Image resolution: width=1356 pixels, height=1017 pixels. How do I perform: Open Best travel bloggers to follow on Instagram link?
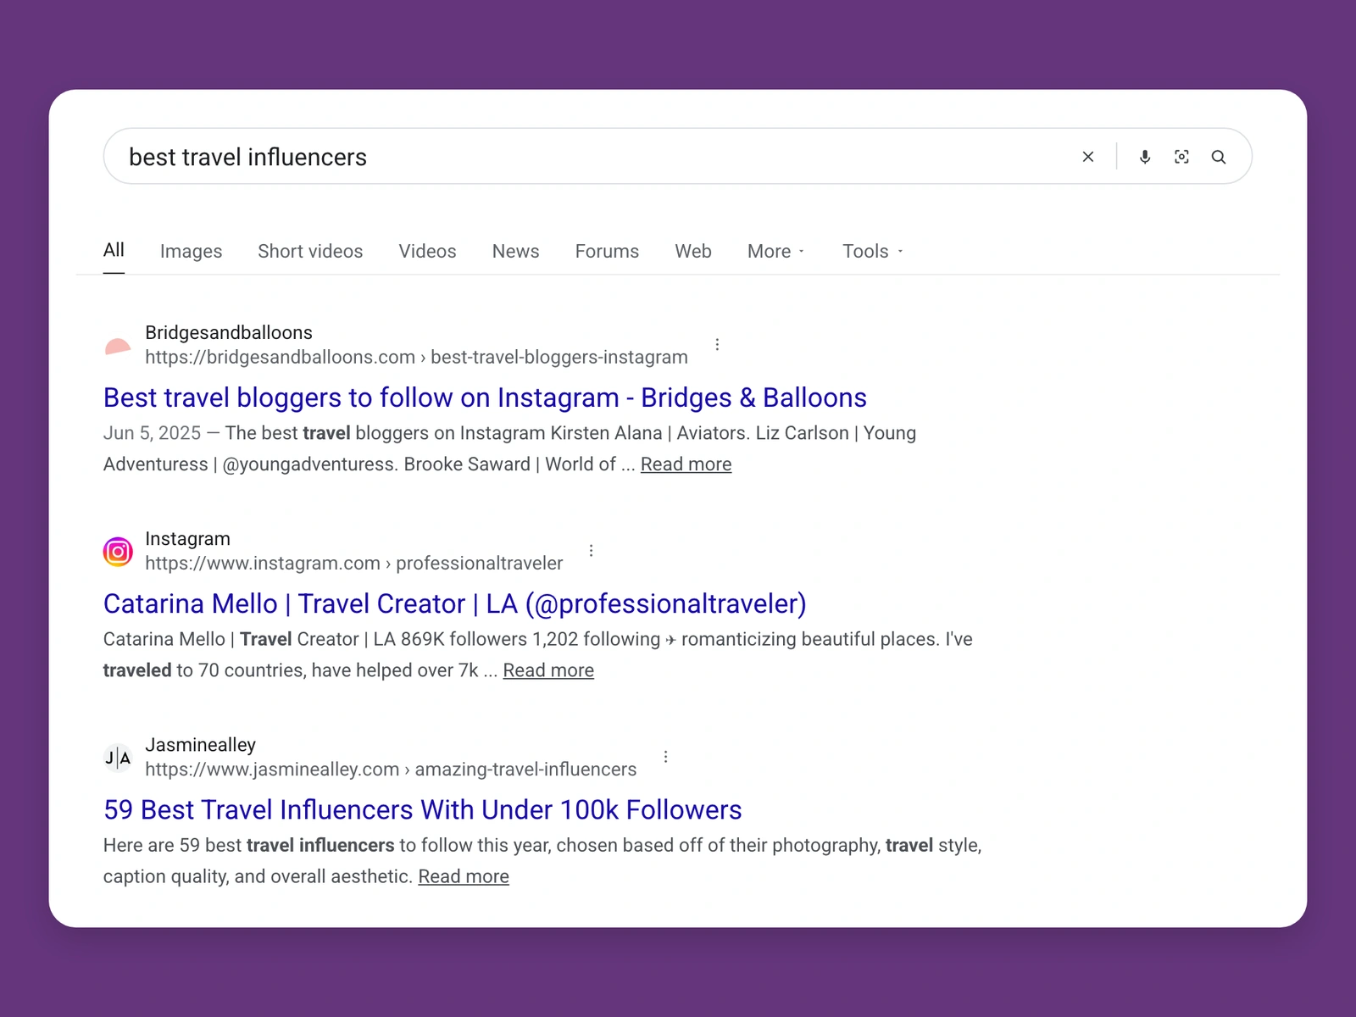tap(485, 397)
